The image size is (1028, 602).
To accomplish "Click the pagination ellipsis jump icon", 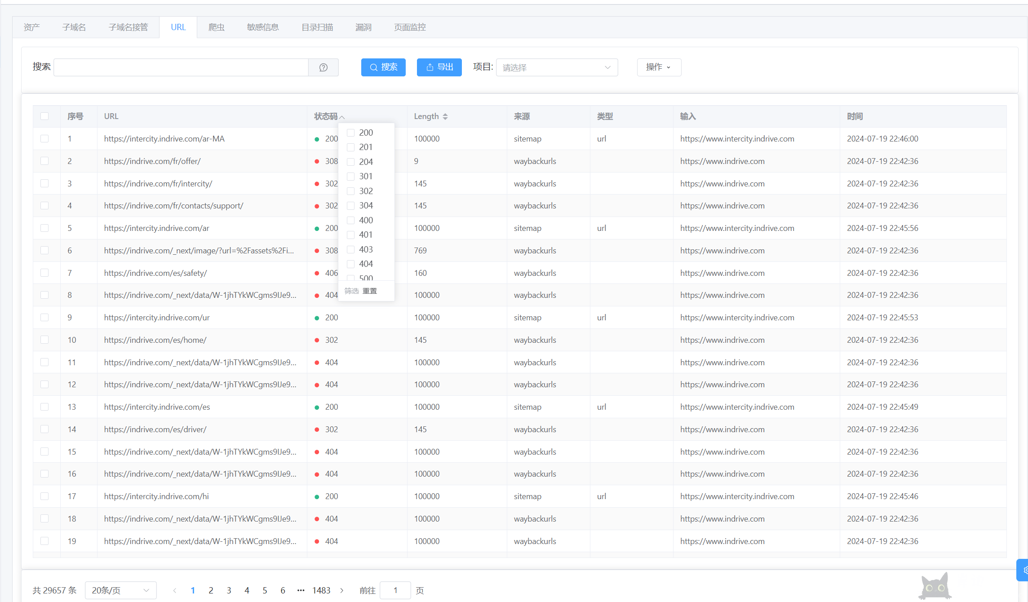I will click(301, 590).
